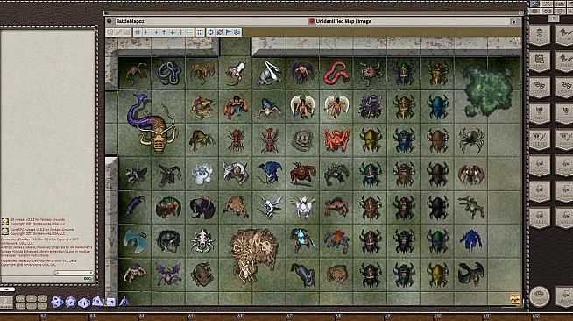Nudge grid down with the down arrow
Image resolution: width=573 pixels, height=321 pixels.
(x=173, y=32)
